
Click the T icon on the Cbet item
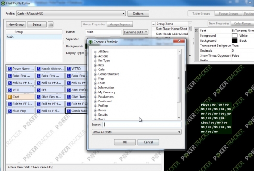(x=10, y=97)
